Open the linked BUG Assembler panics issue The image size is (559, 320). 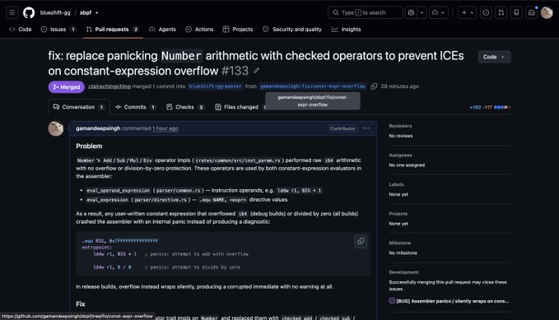click(x=452, y=301)
